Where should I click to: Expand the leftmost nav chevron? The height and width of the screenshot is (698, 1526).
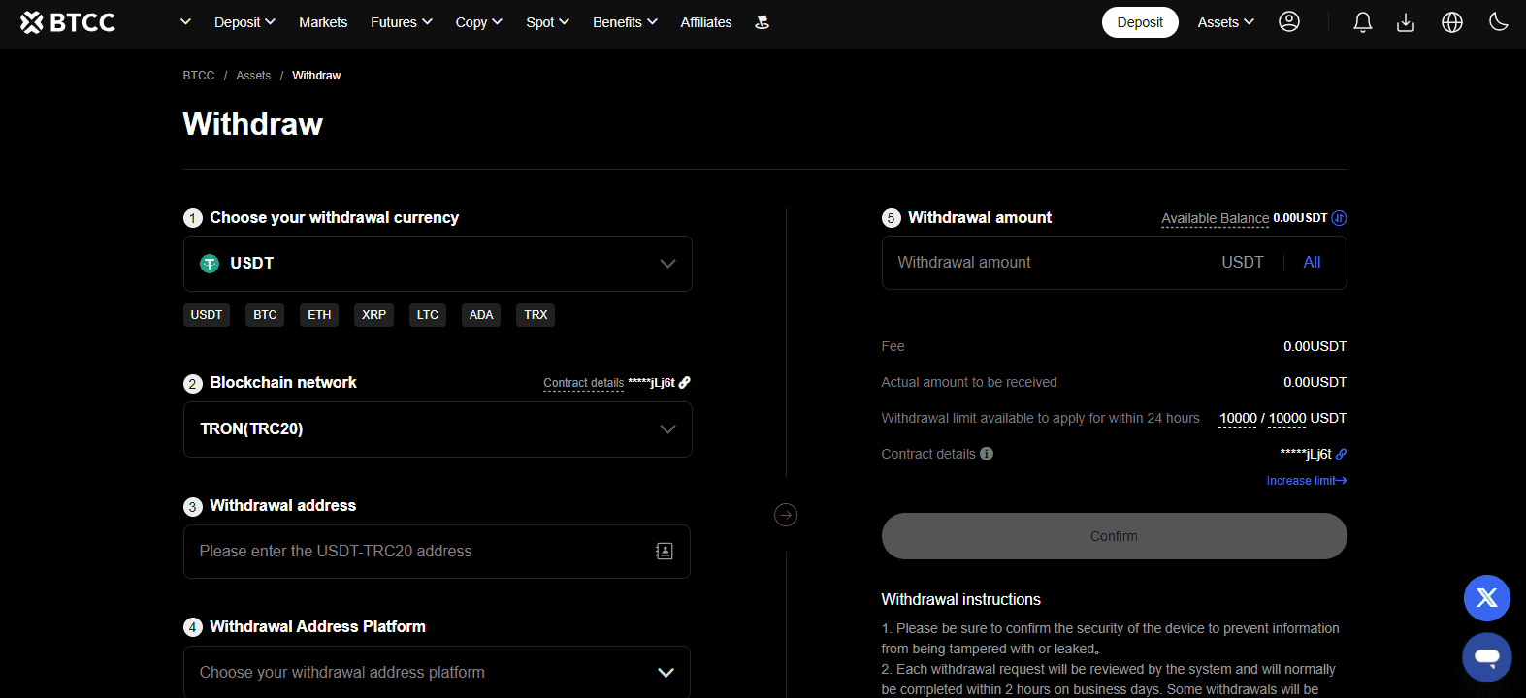185,22
